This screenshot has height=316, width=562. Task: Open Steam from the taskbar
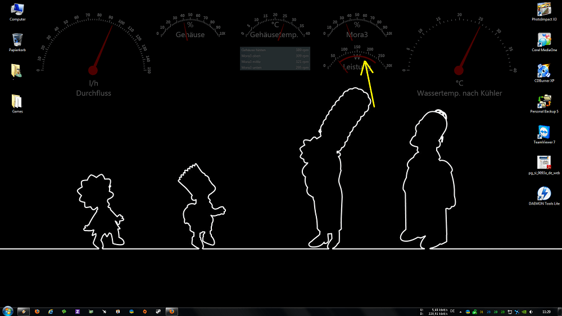(158, 312)
